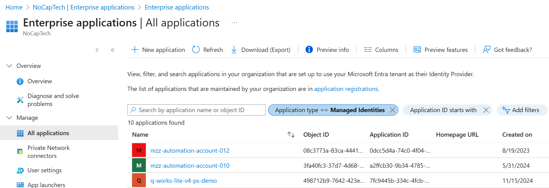Open Preview features label
The width and height of the screenshot is (549, 188).
point(446,50)
